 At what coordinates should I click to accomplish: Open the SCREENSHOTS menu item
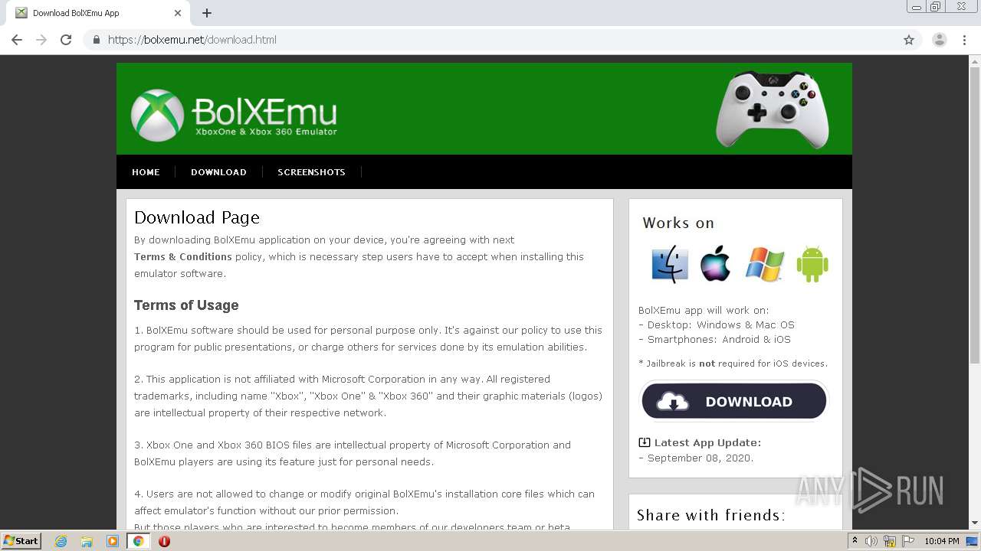pyautogui.click(x=311, y=172)
